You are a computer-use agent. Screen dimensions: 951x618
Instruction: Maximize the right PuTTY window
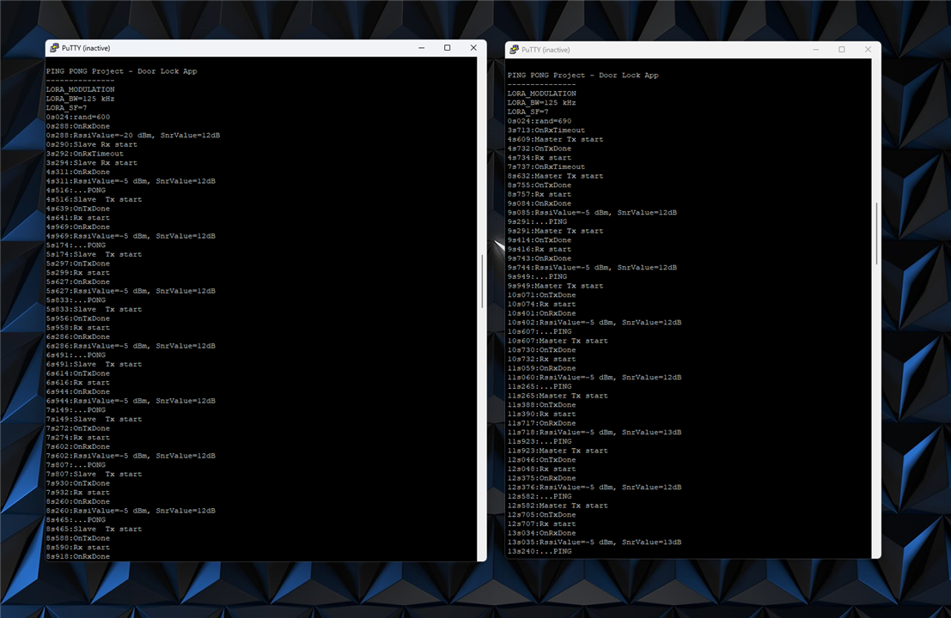click(841, 50)
